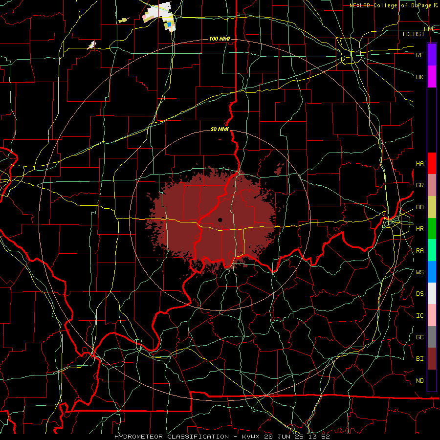Click the HA red legend color swatch
The height and width of the screenshot is (440, 440).
[432, 163]
